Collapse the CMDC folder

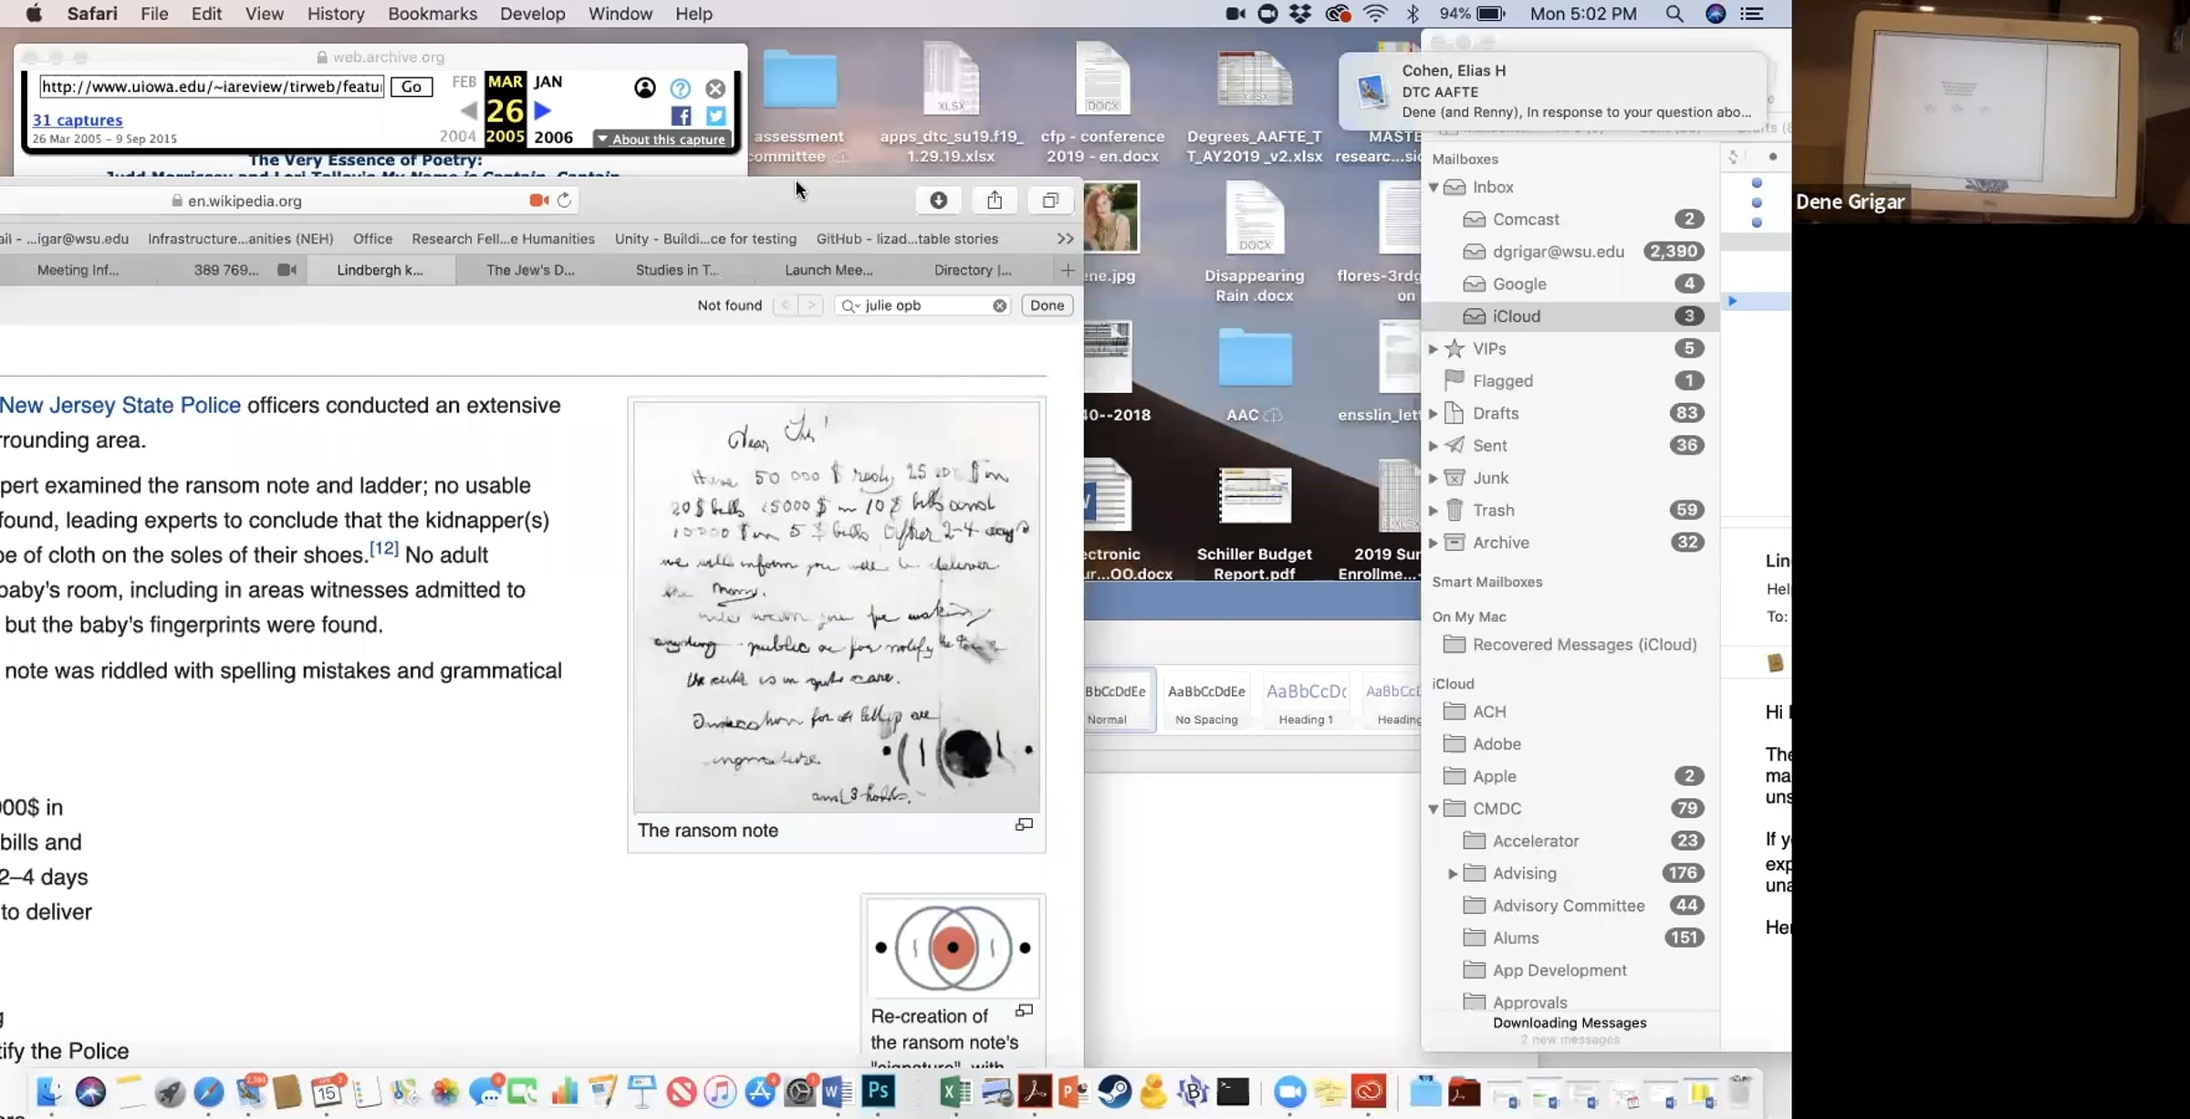1434,809
